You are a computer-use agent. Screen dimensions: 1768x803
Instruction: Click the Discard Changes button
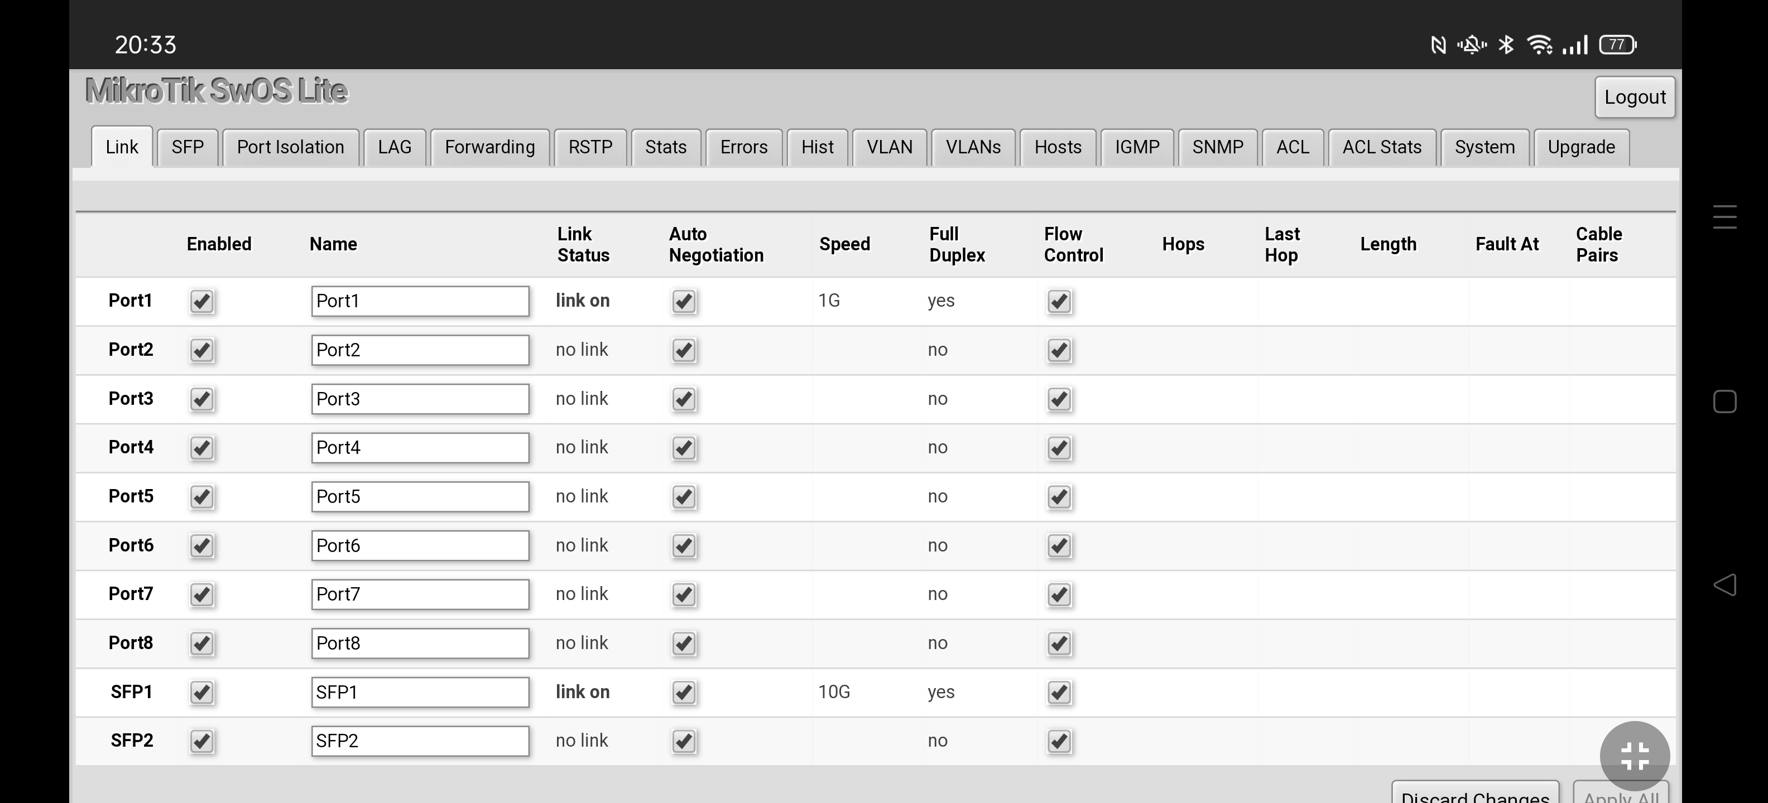click(1475, 794)
